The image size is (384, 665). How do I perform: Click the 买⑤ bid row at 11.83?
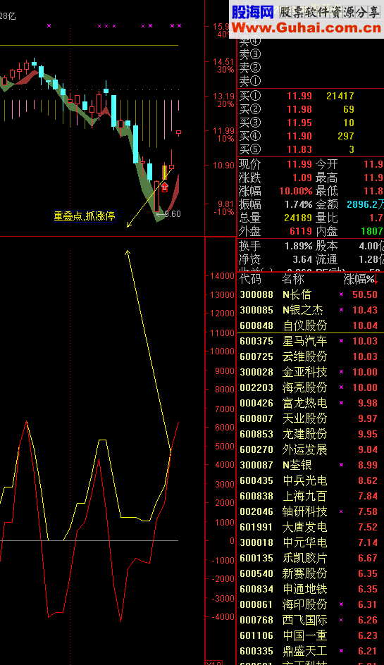pos(310,149)
